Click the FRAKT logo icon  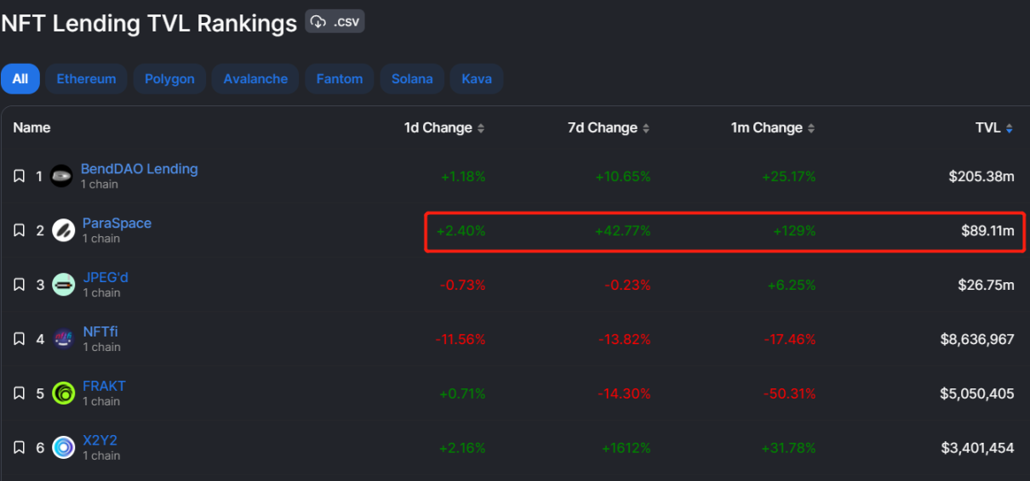64,393
